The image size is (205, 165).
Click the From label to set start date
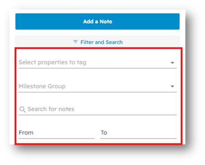[x=26, y=133]
